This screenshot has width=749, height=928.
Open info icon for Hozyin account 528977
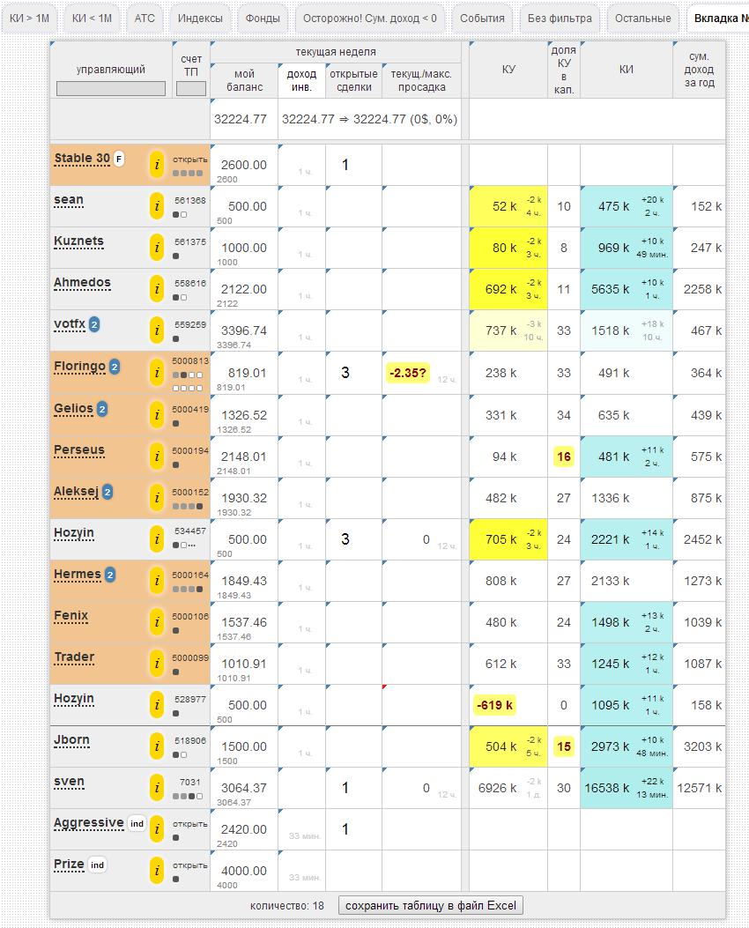point(157,705)
